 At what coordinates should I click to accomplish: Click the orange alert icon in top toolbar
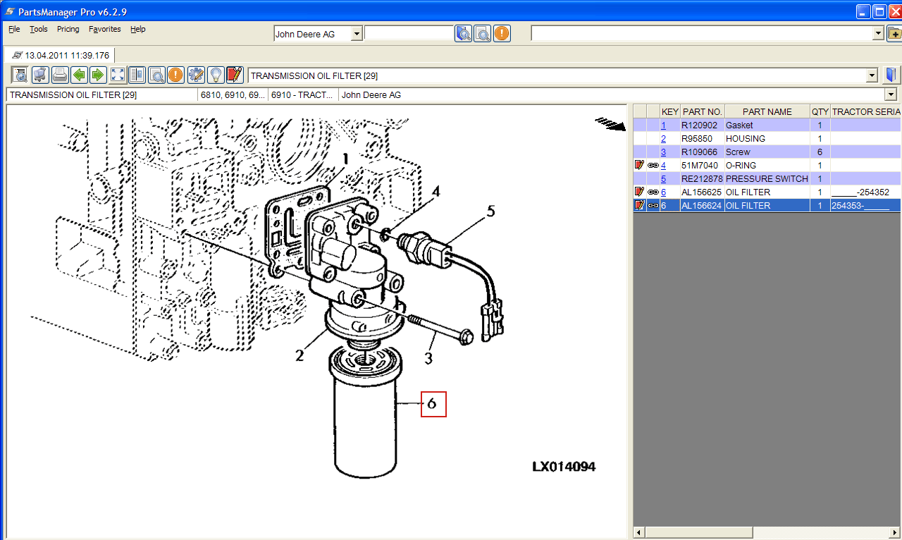[x=502, y=33]
